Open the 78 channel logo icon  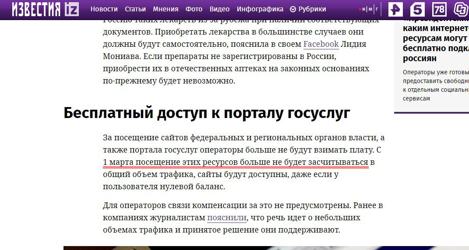click(439, 9)
